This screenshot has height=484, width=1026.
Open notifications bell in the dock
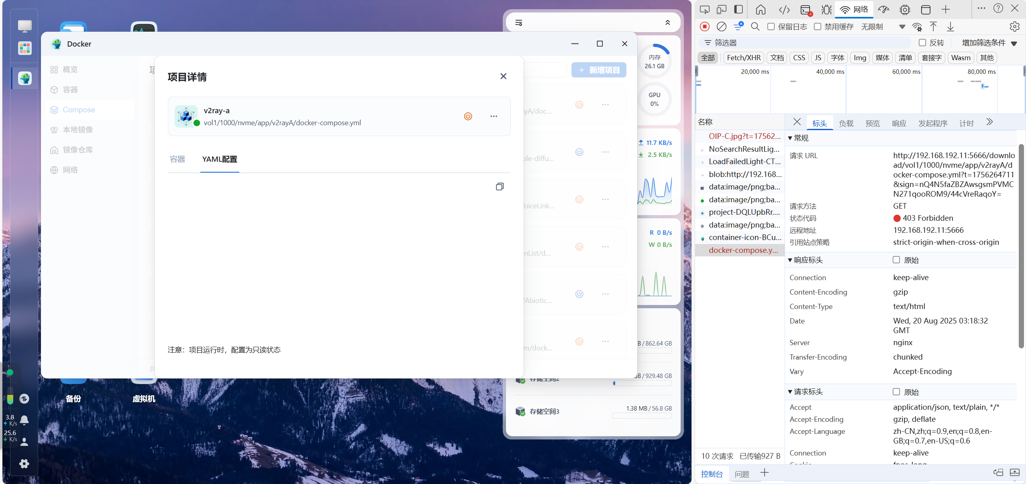(24, 420)
